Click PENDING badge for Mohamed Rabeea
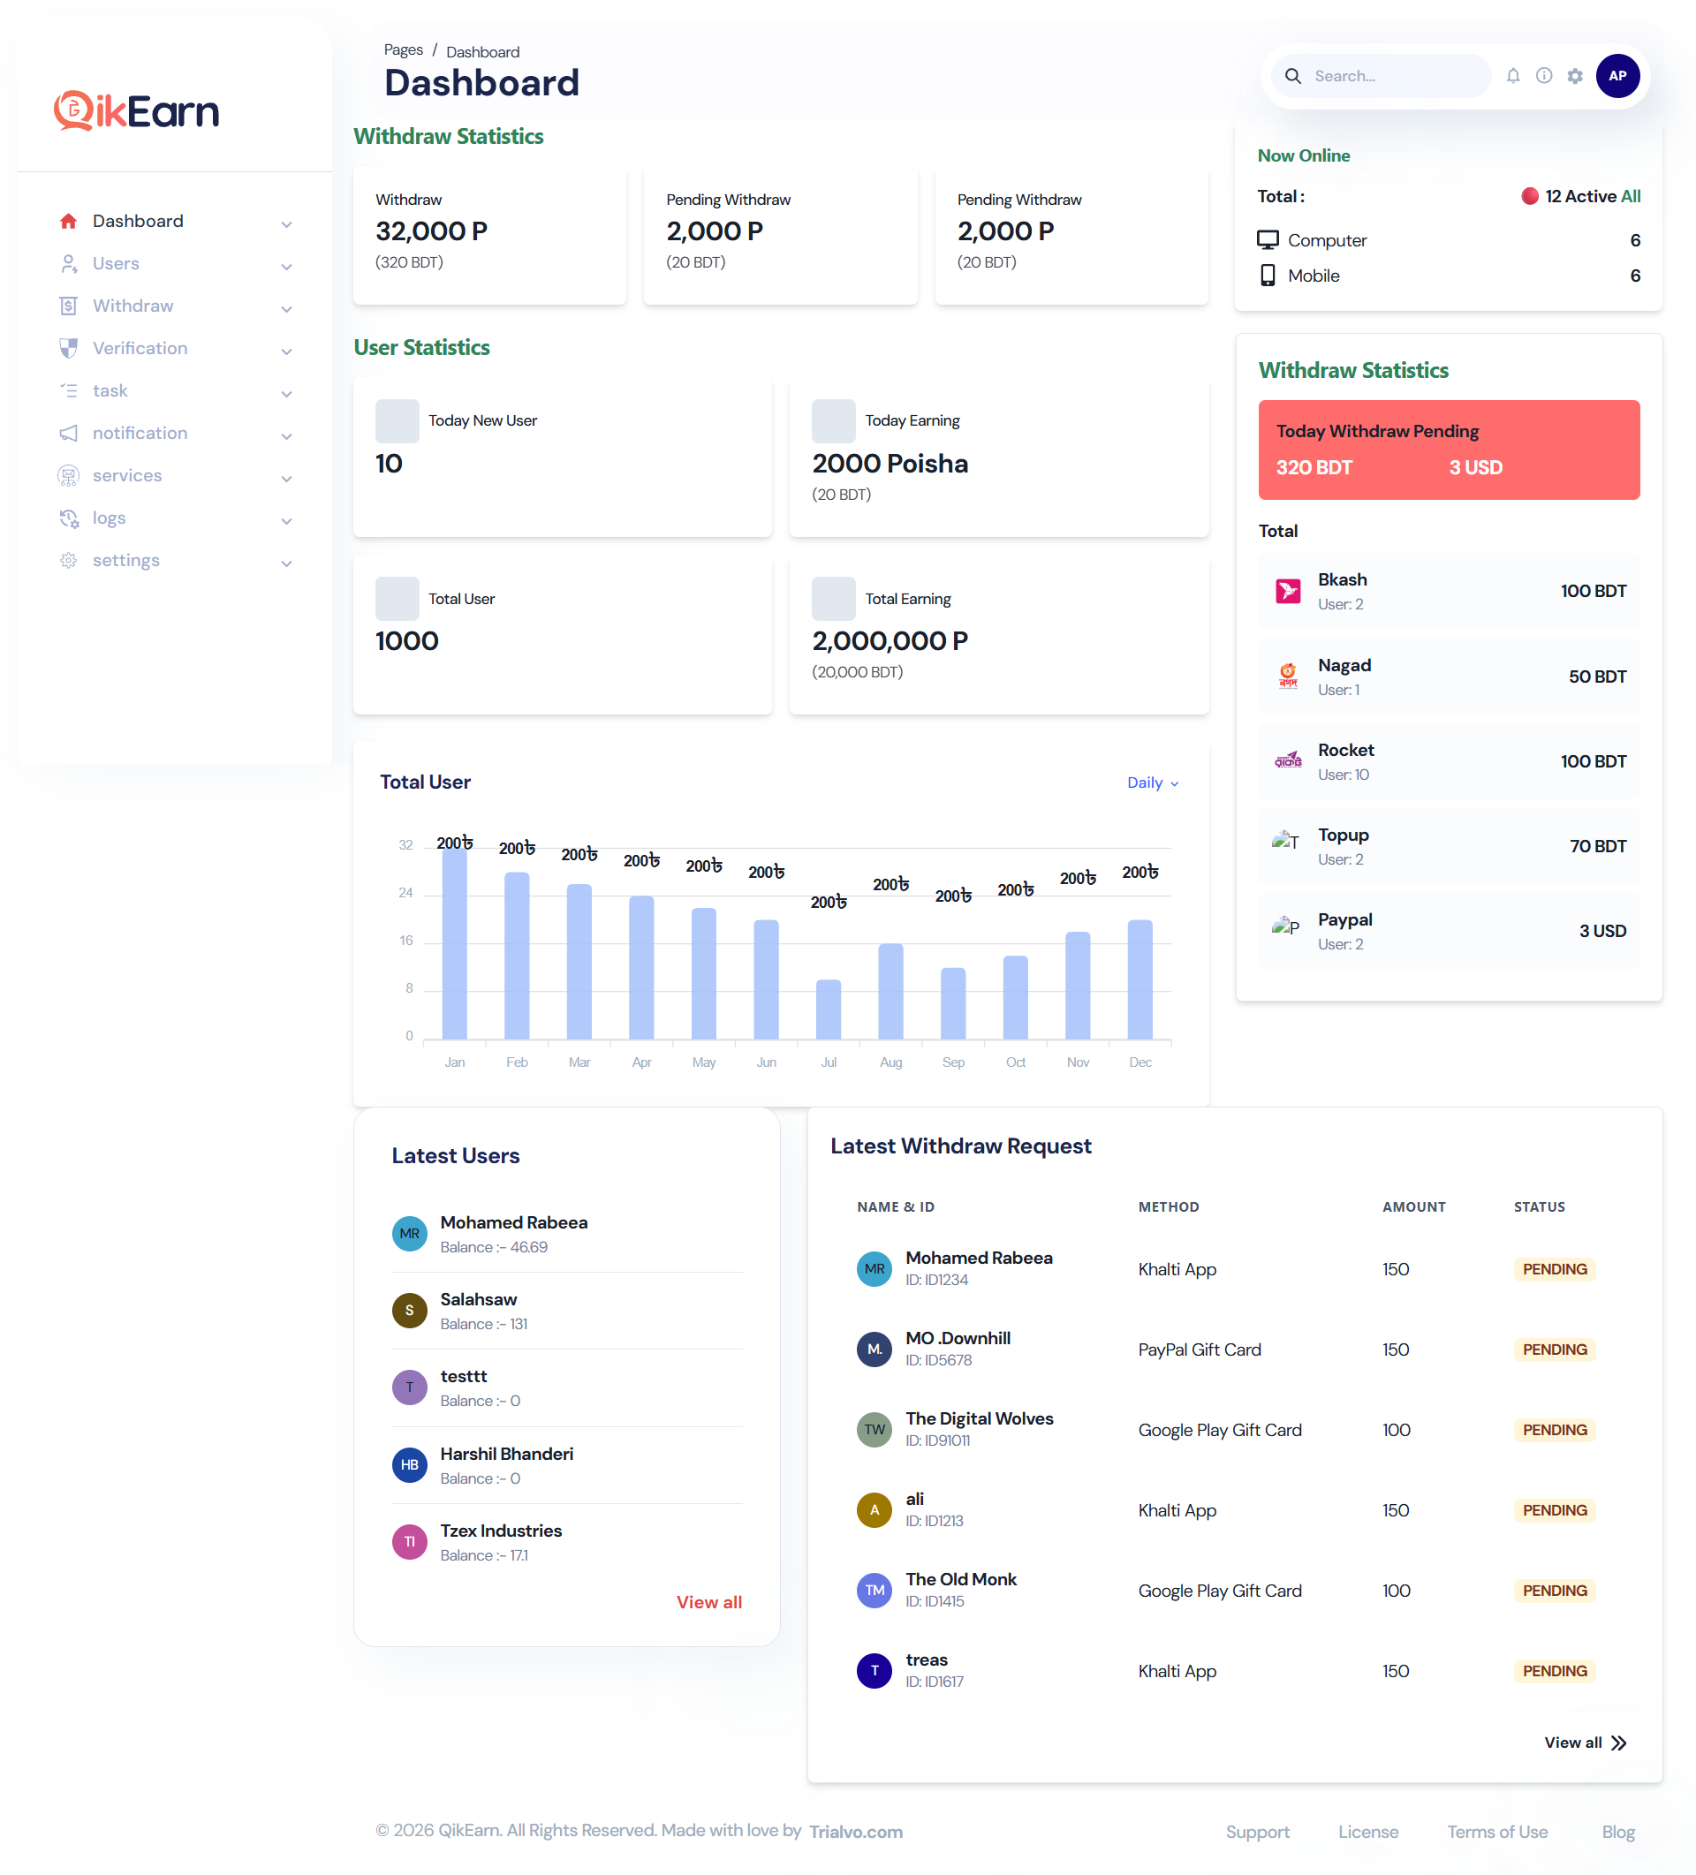The image size is (1696, 1875). click(1555, 1269)
